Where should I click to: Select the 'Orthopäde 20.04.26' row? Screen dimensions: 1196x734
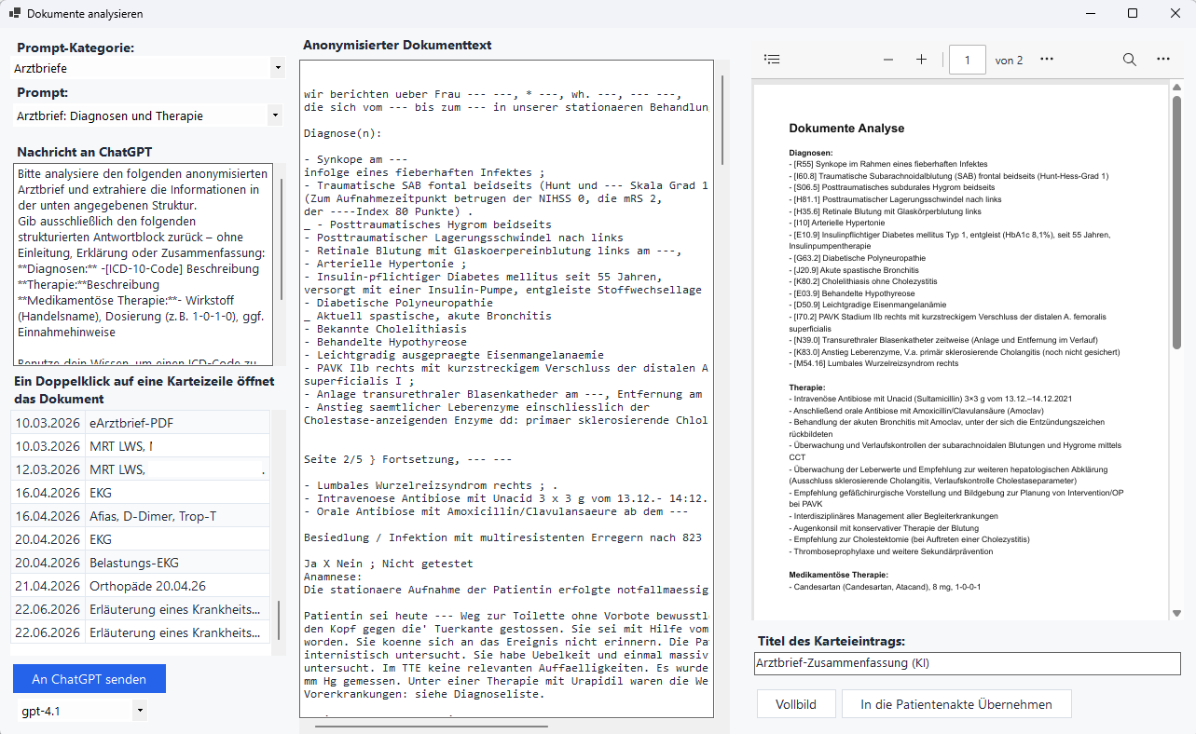pyautogui.click(x=141, y=586)
